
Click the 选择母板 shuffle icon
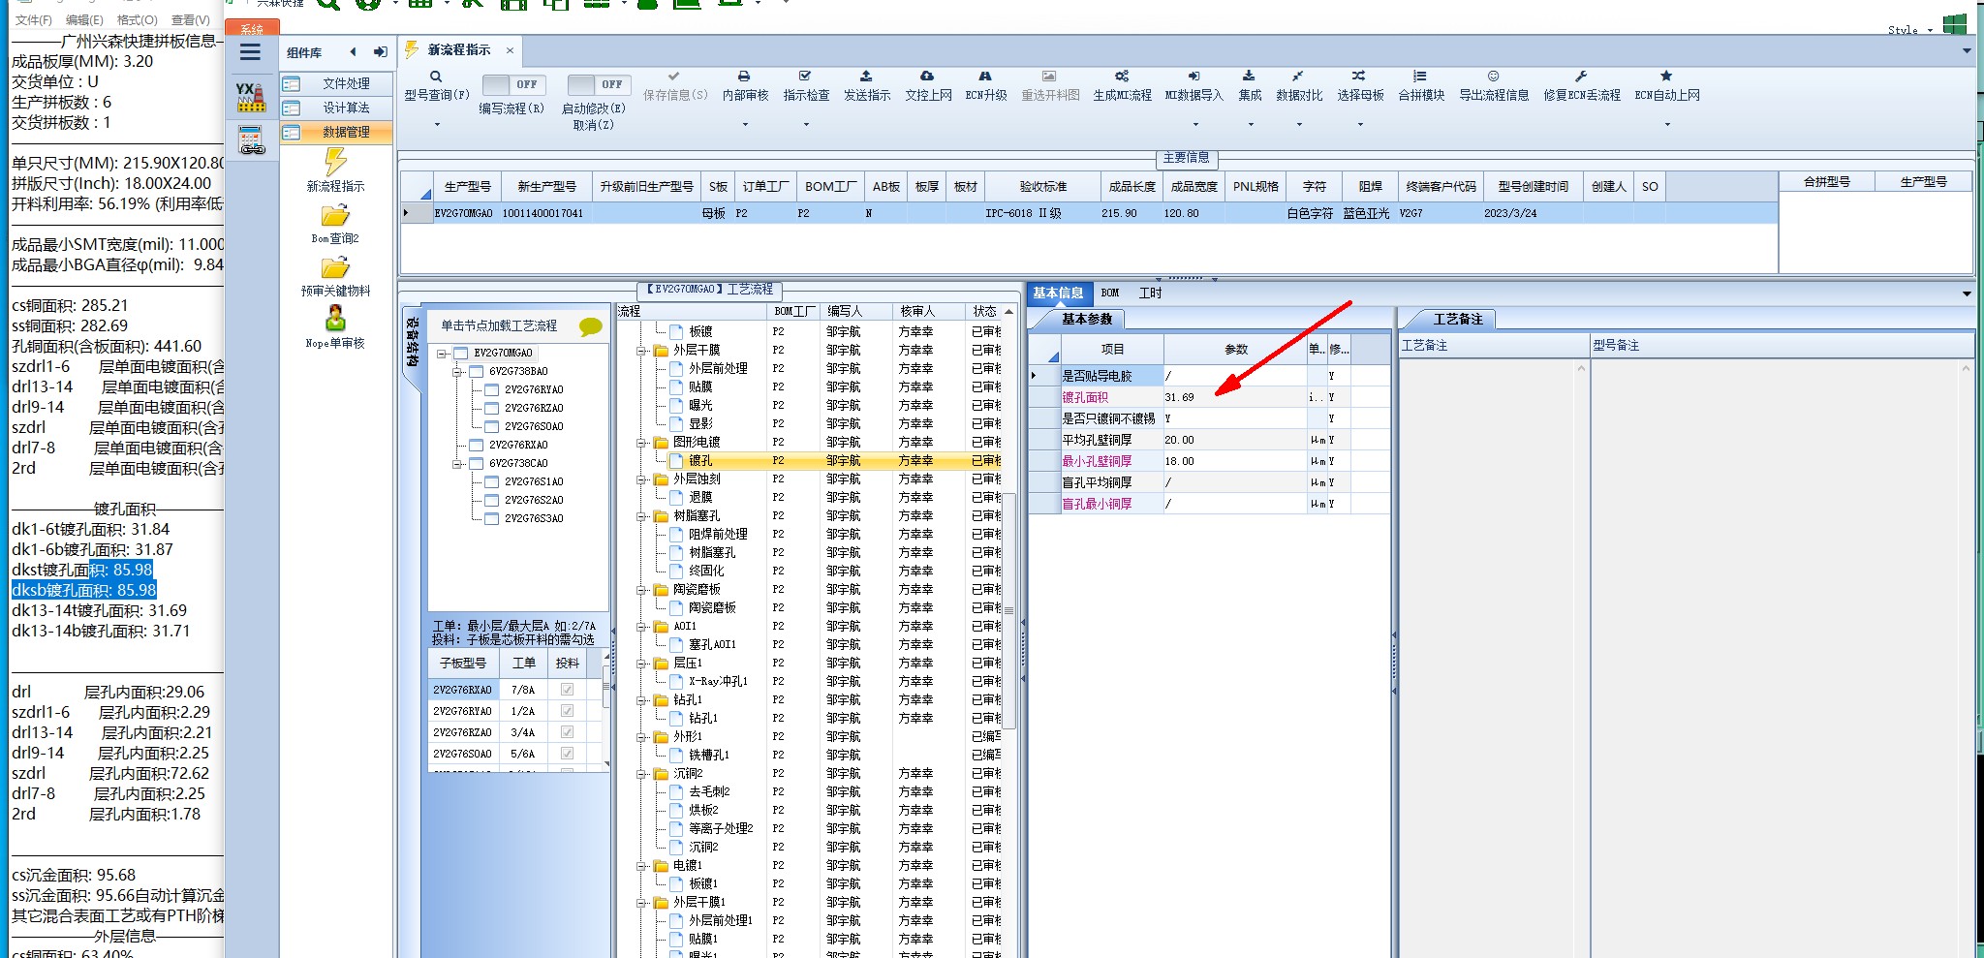pyautogui.click(x=1359, y=76)
